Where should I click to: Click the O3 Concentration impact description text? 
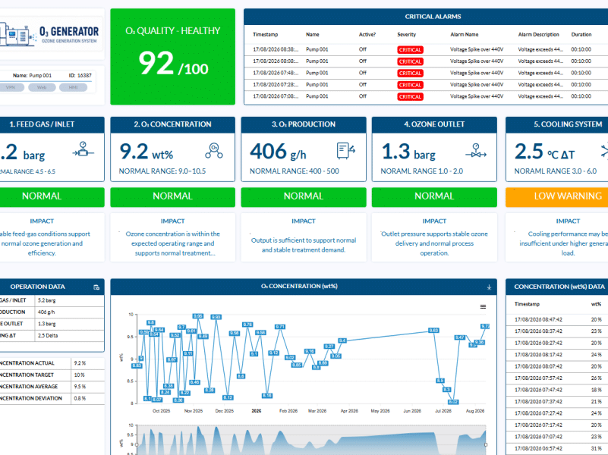click(172, 243)
